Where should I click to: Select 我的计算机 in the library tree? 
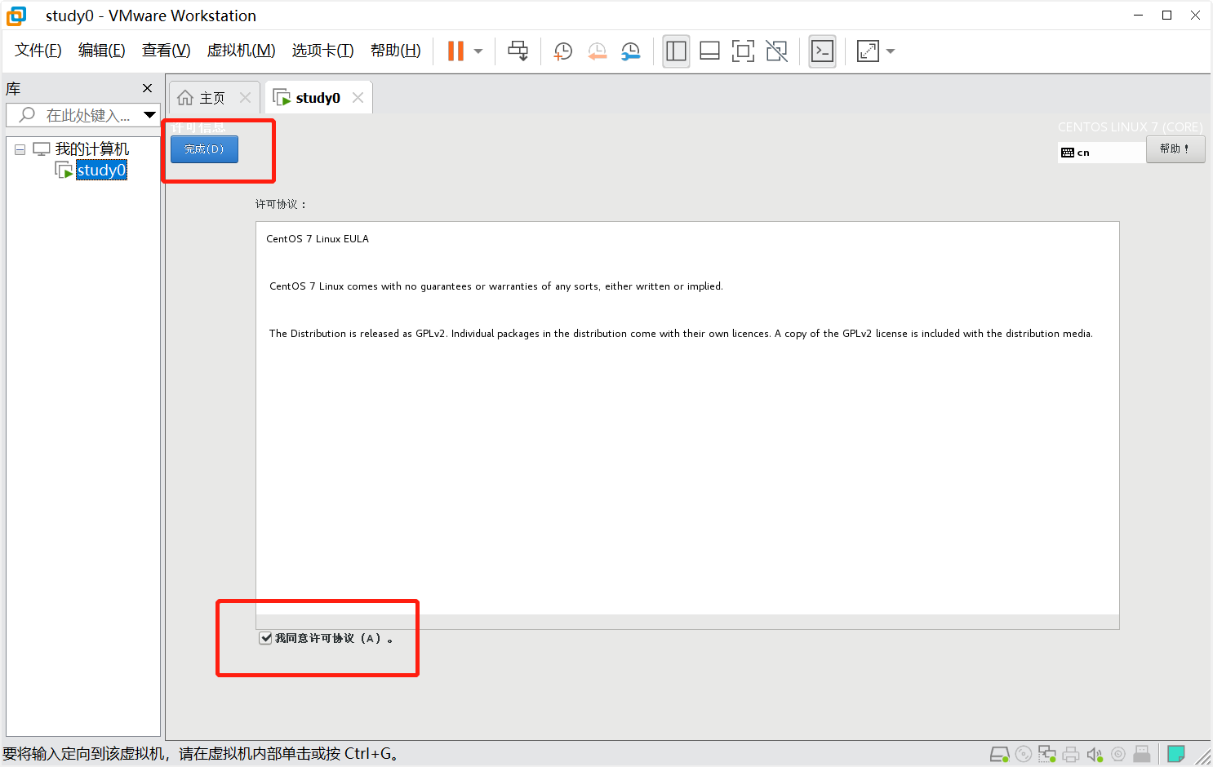point(92,149)
